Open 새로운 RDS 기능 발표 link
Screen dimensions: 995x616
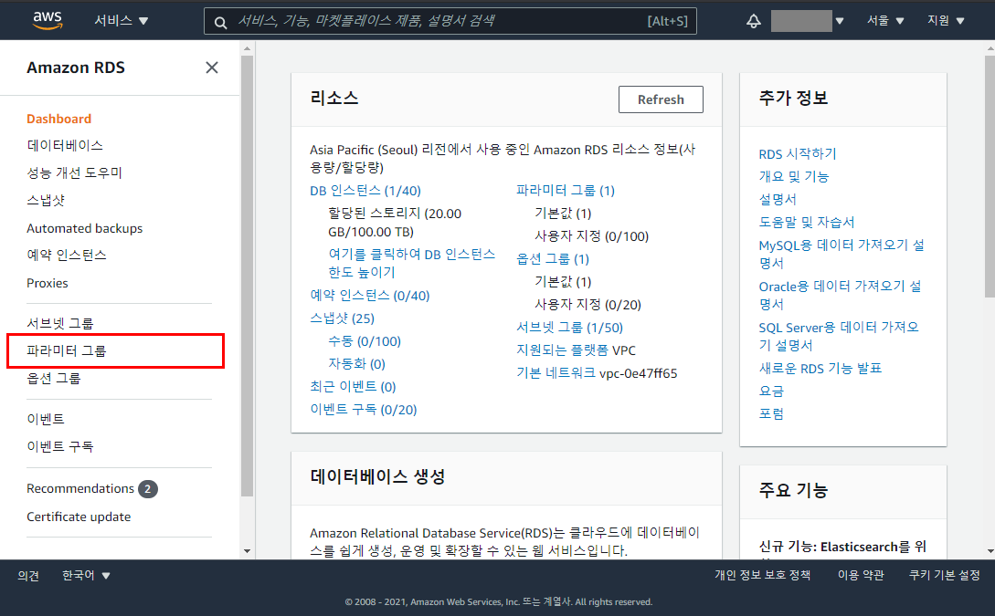820,368
